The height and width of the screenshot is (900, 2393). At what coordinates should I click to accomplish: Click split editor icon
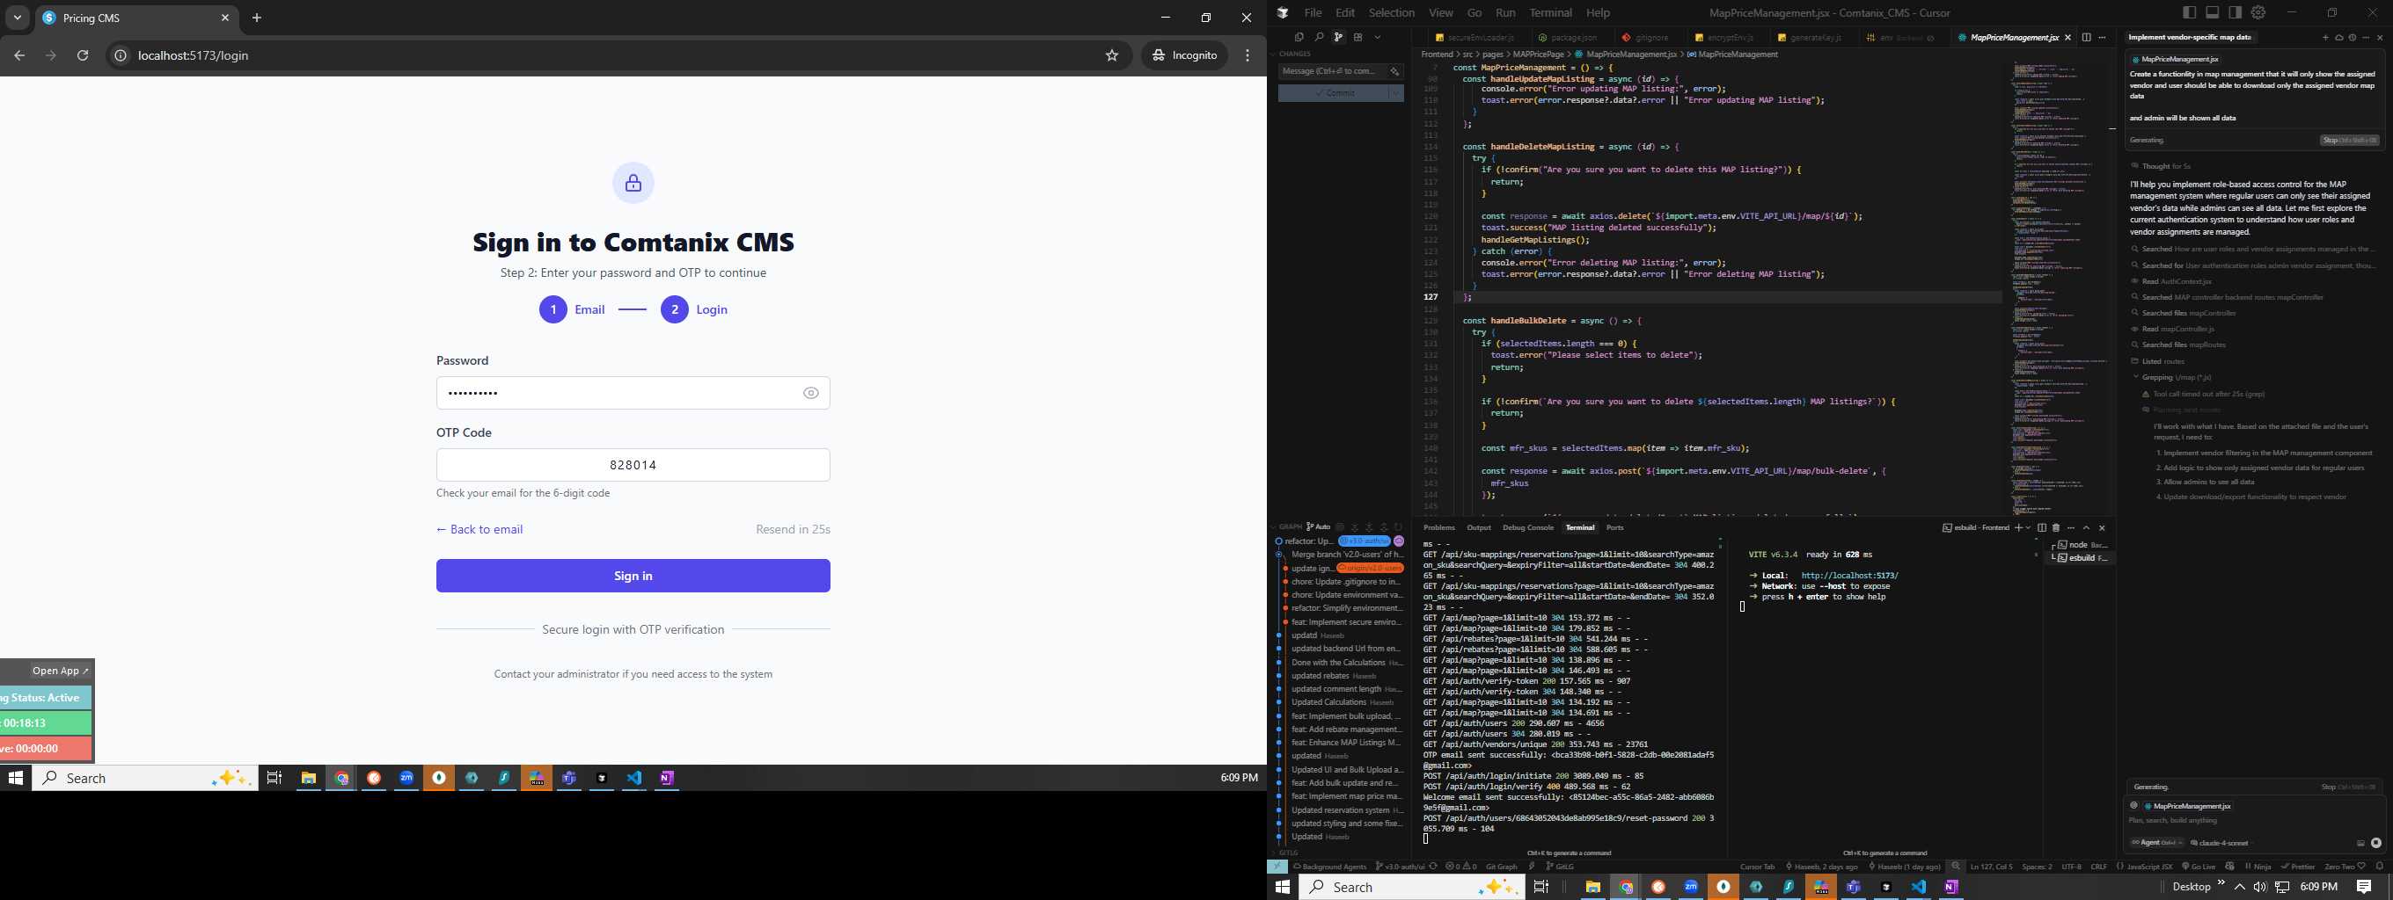click(2087, 37)
